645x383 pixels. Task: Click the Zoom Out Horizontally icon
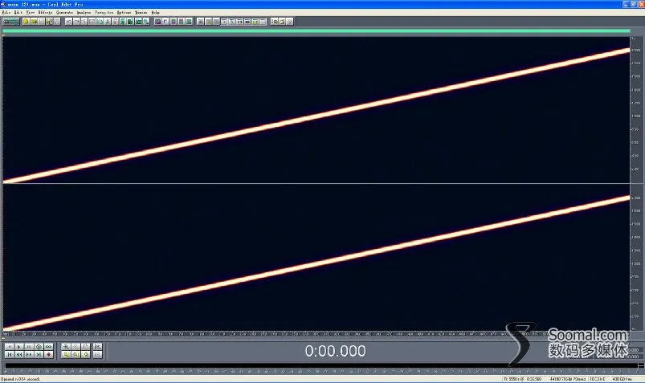[76, 347]
